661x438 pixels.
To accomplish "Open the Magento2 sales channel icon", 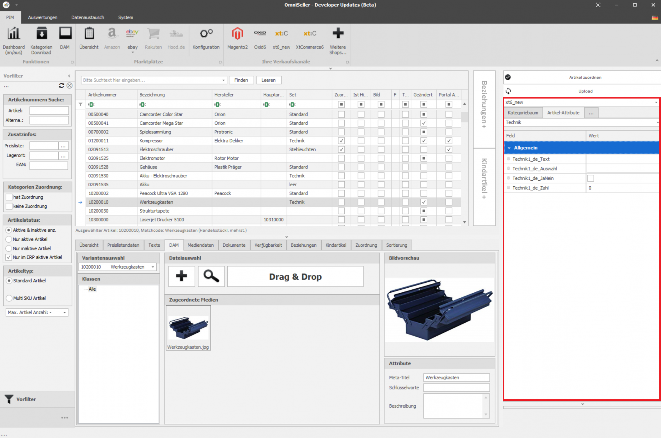I will (x=237, y=34).
